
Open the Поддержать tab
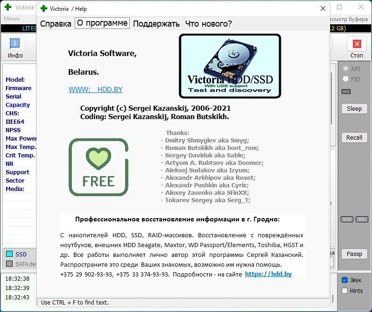click(156, 23)
